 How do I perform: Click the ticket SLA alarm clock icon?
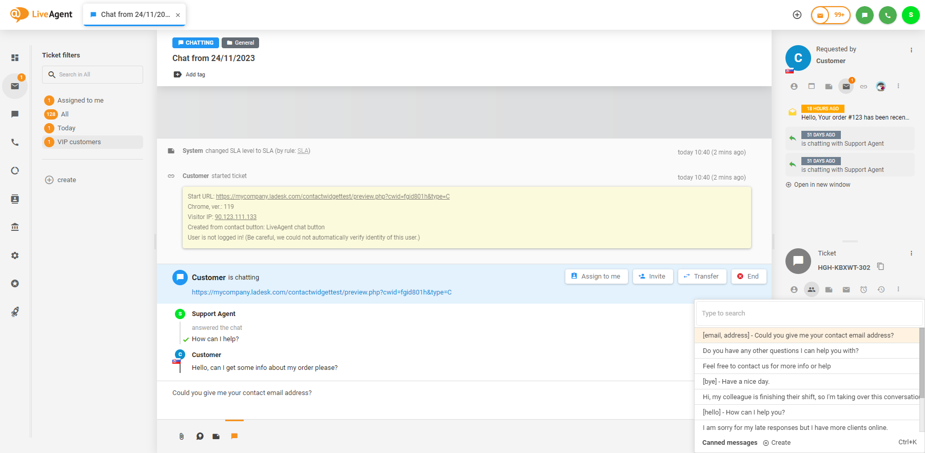[863, 289]
